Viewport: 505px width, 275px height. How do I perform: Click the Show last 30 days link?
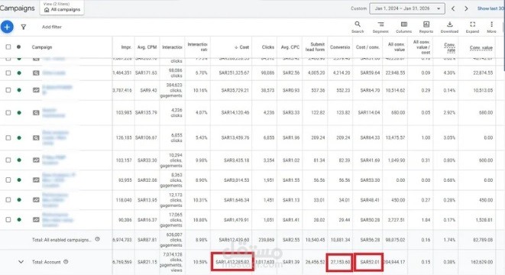coord(490,8)
